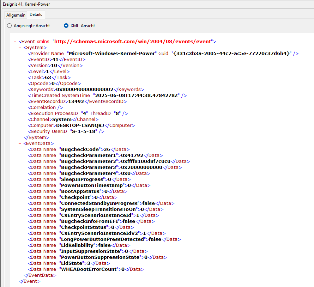314x287 pixels.
Task: Select the Details tab
Action: pos(36,14)
